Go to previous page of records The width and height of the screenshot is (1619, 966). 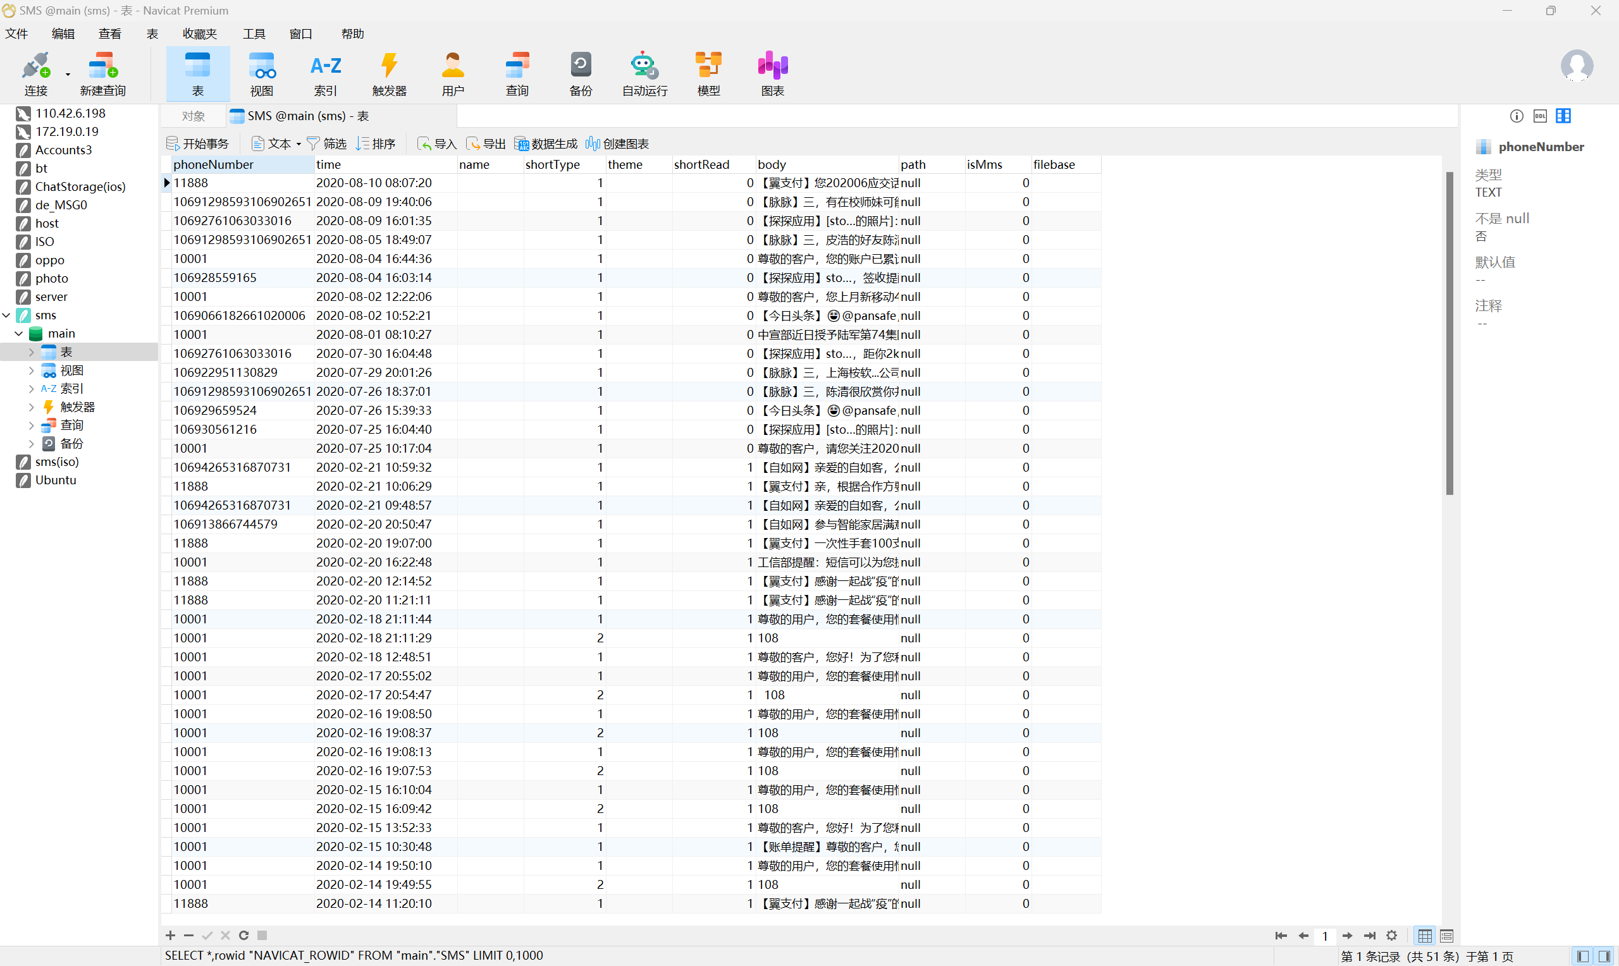pyautogui.click(x=1303, y=936)
